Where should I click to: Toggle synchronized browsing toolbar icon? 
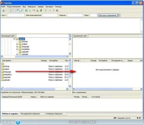point(53,11)
